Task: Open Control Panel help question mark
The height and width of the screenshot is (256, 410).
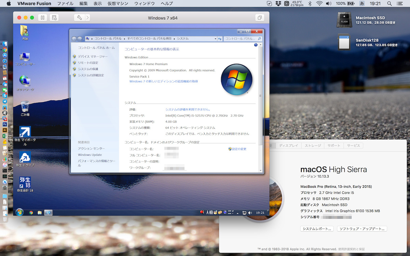Action: pos(256,45)
